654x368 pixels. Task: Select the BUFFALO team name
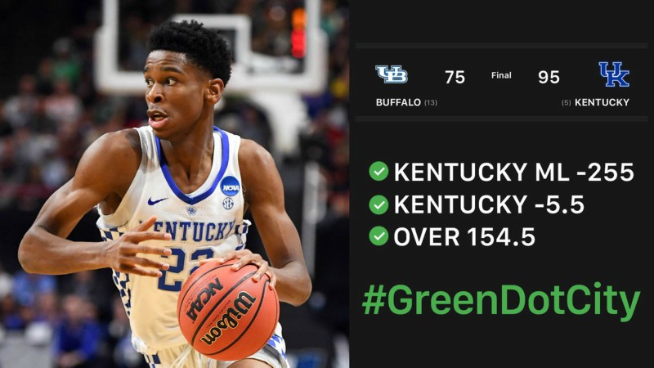pyautogui.click(x=398, y=102)
